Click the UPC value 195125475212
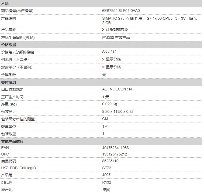This screenshot has width=204, height=193. 114,154
